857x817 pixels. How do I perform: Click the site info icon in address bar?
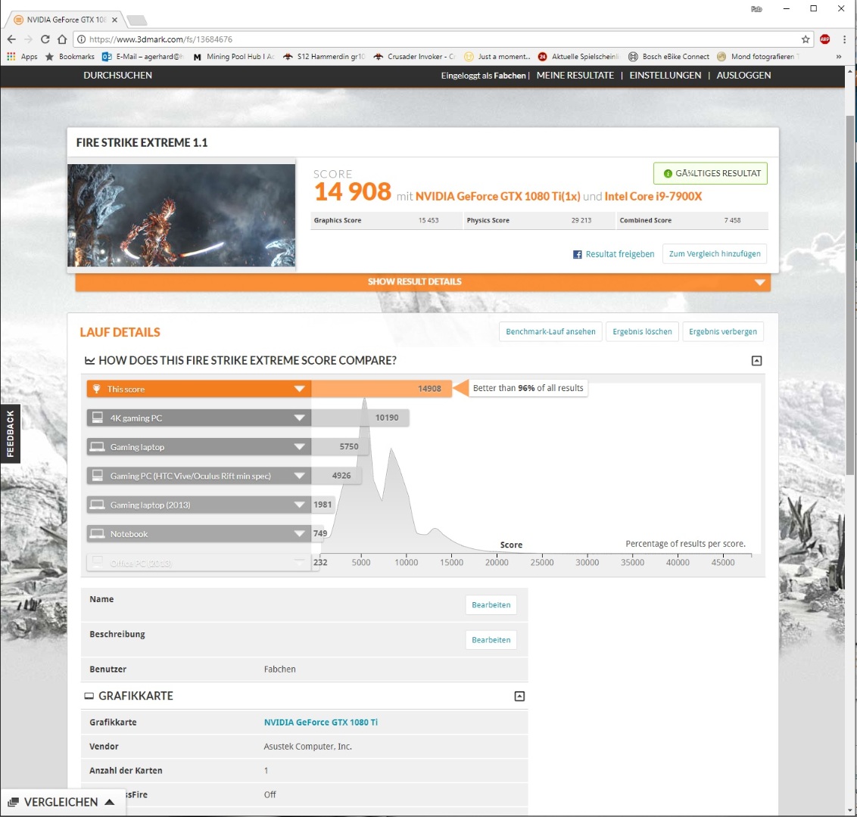pos(82,39)
